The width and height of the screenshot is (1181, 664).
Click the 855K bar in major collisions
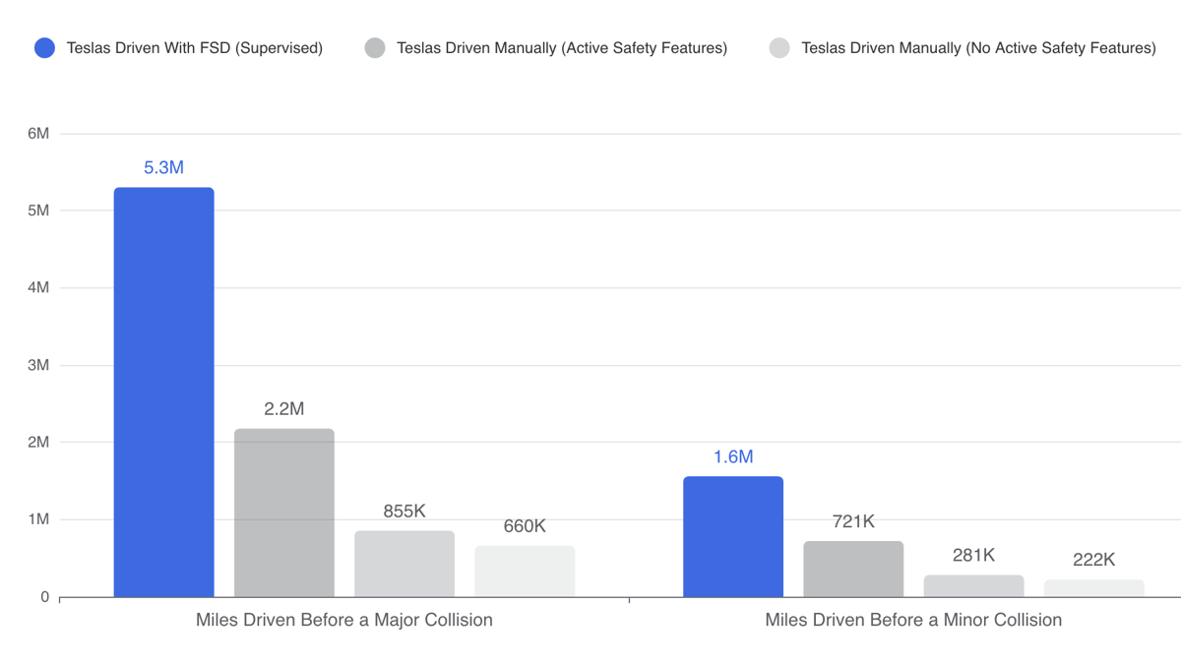tap(404, 564)
